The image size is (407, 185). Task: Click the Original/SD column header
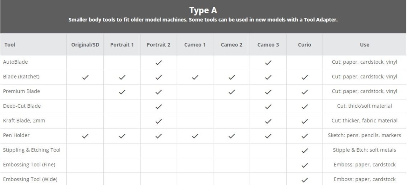tap(85, 45)
